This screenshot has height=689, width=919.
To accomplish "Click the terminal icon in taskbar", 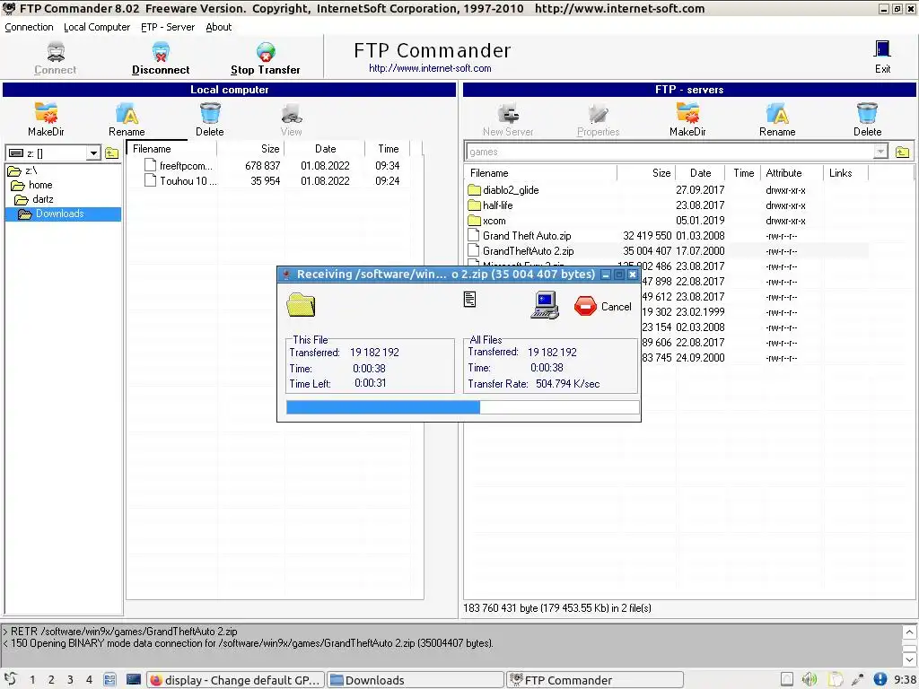I will pos(134,680).
